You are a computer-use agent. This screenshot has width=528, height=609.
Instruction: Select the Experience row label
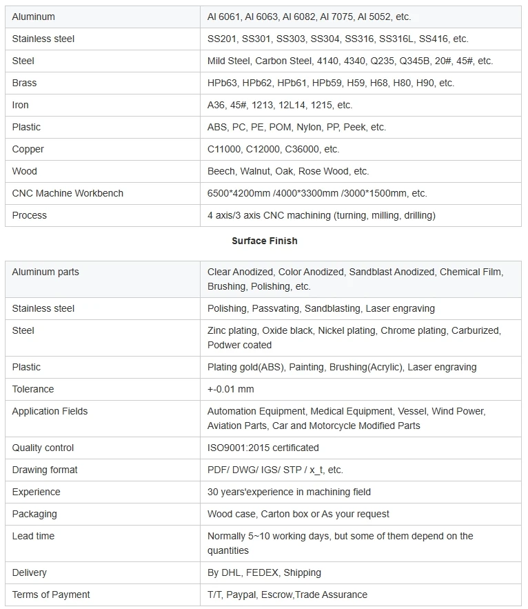tap(36, 492)
